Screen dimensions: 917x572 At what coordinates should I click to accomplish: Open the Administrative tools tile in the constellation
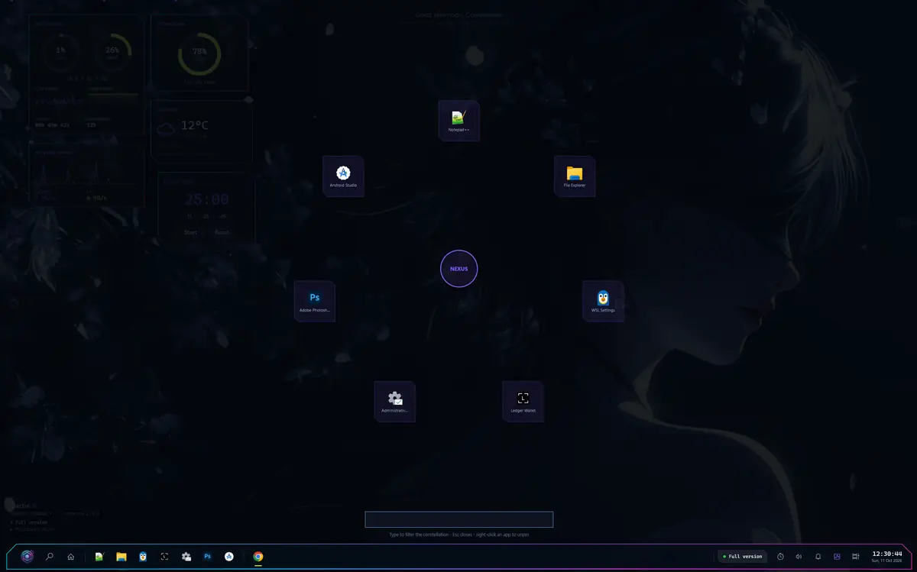(x=394, y=402)
